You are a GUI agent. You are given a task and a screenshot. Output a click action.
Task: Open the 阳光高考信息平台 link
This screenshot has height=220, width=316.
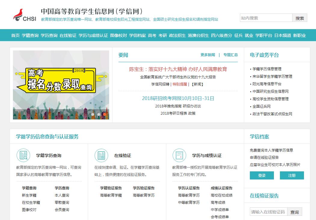point(267,84)
